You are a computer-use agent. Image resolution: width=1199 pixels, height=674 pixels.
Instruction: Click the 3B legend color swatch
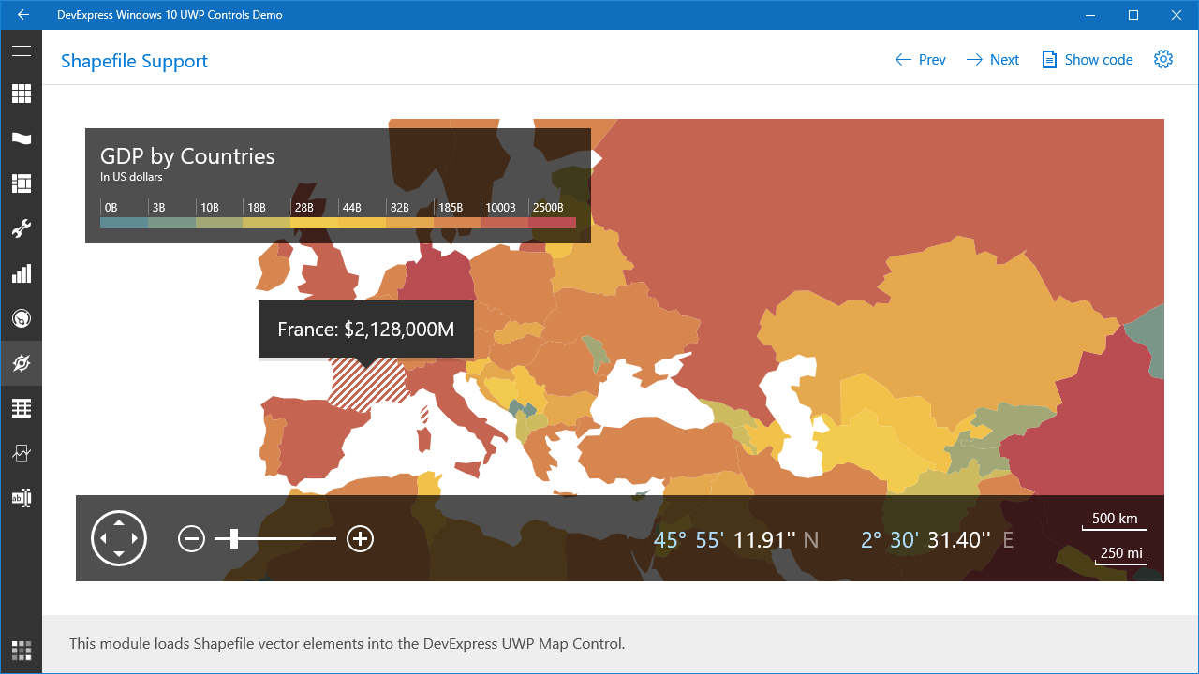(171, 223)
